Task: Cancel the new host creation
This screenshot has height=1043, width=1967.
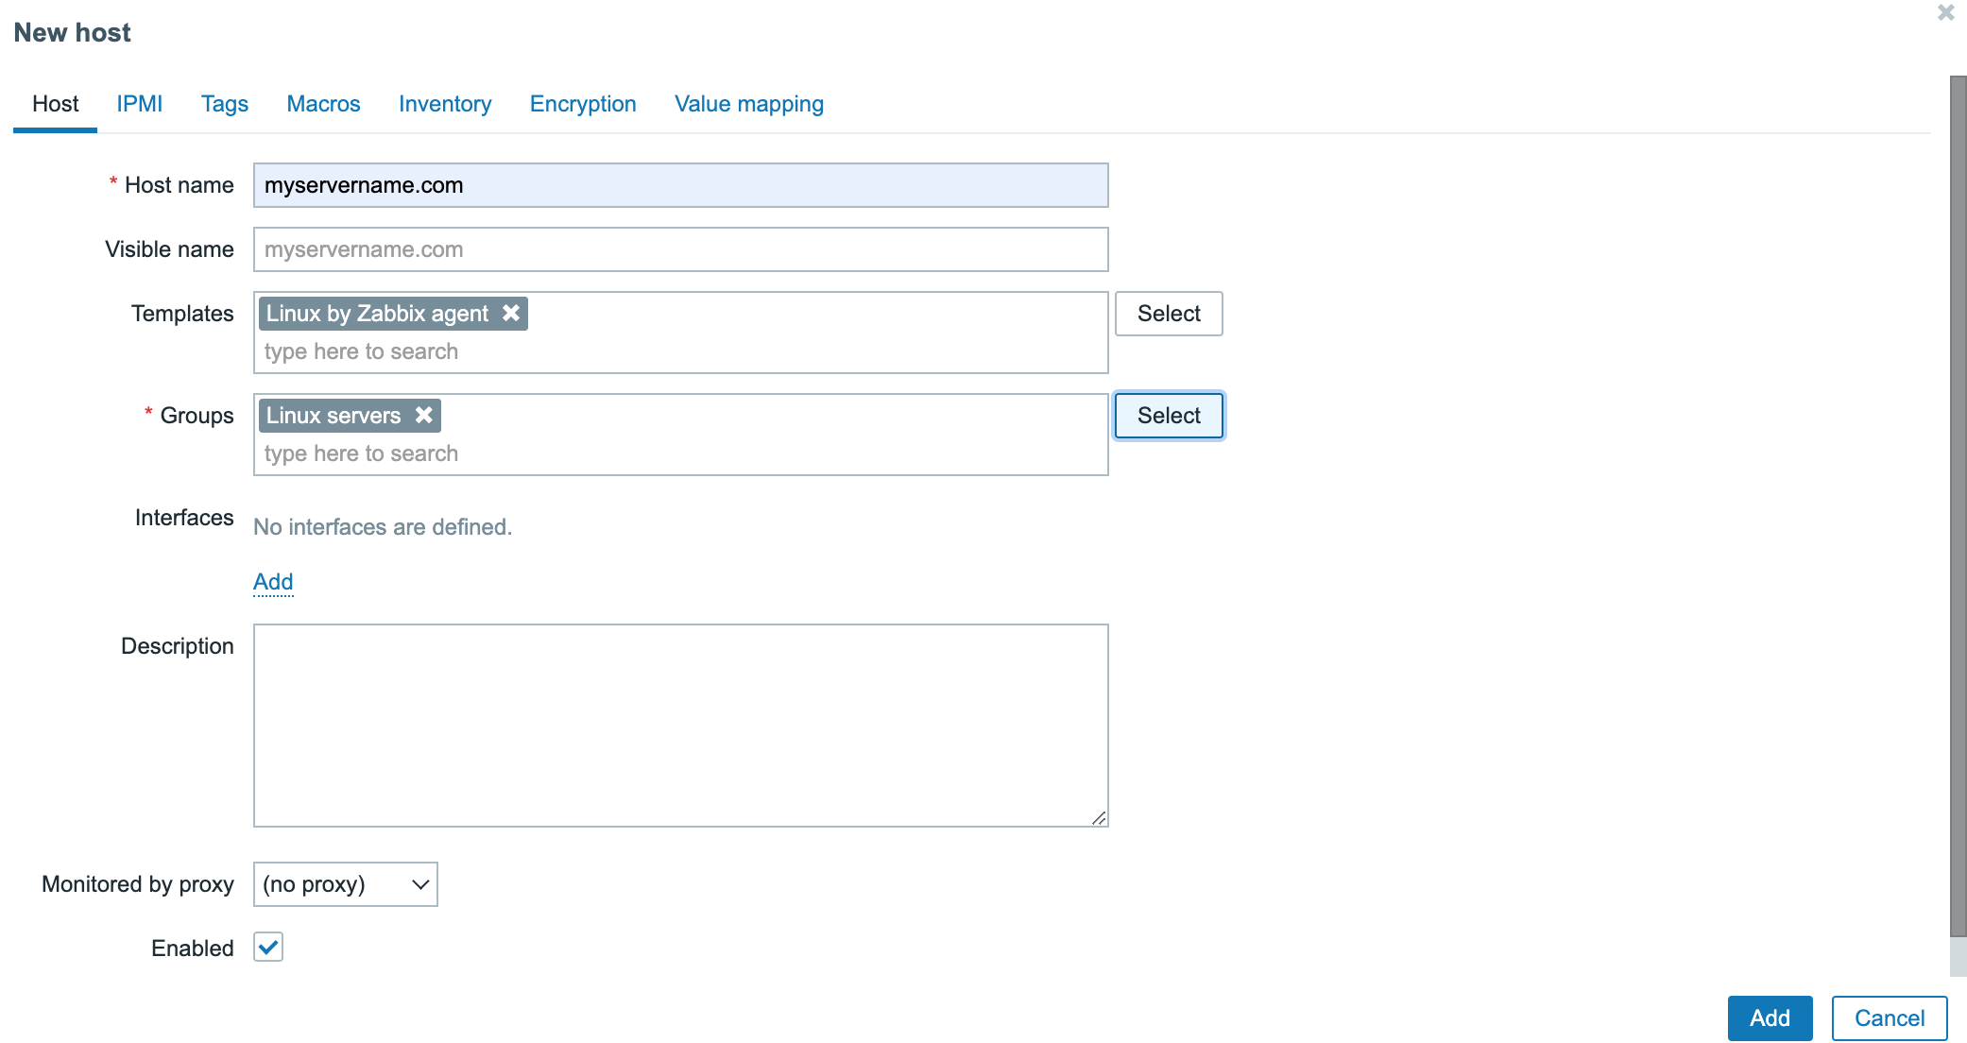Action: [1889, 1017]
